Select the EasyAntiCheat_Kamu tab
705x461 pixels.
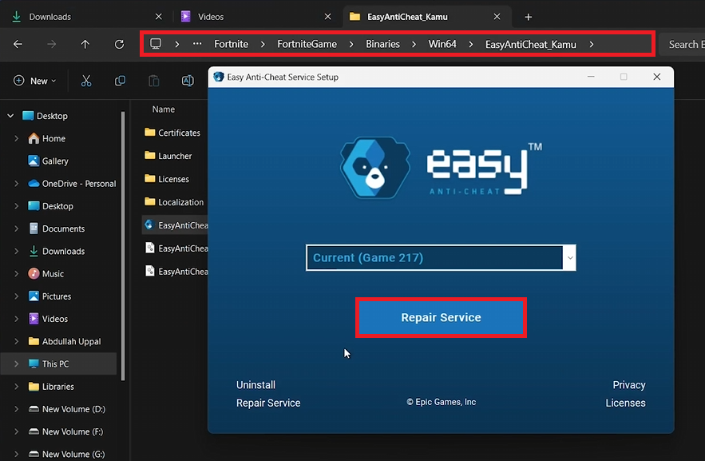427,17
